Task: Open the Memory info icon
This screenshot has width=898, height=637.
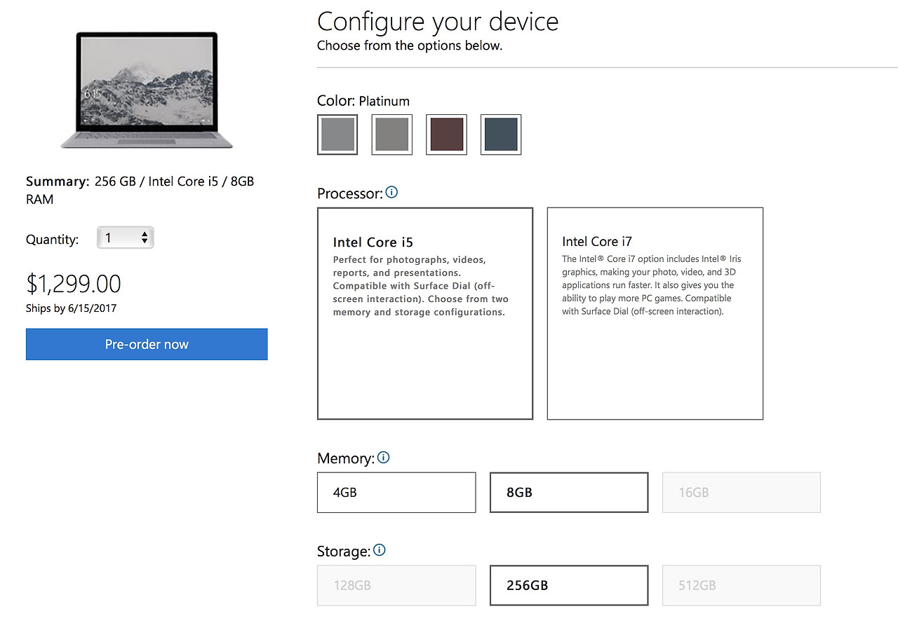Action: (383, 458)
